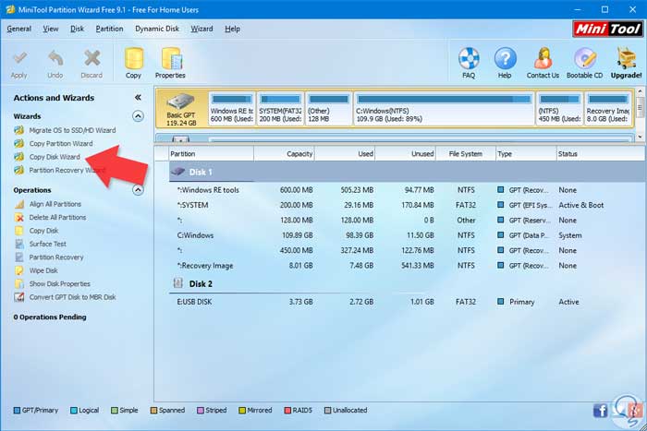The height and width of the screenshot is (431, 647).
Task: Click the Copy Disk operation icon
Action: (x=19, y=231)
